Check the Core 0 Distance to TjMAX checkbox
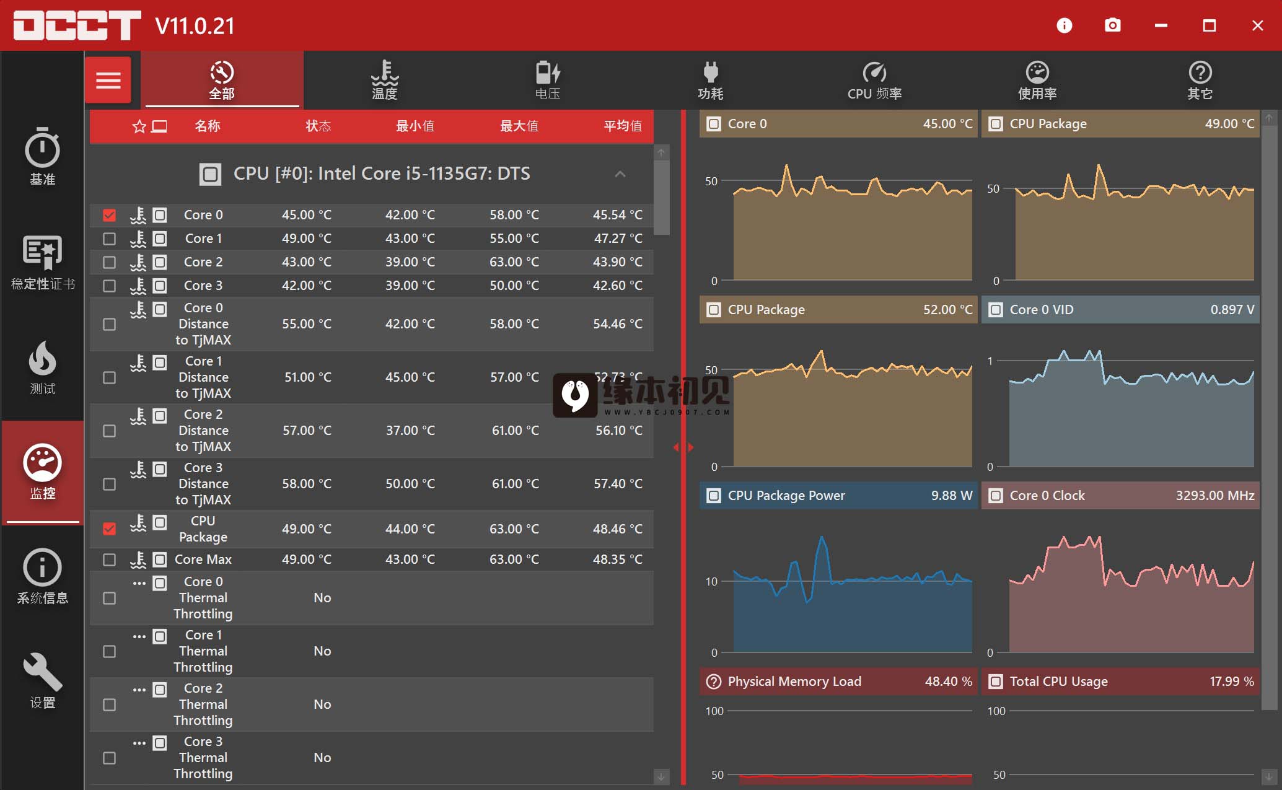1282x790 pixels. pyautogui.click(x=109, y=324)
